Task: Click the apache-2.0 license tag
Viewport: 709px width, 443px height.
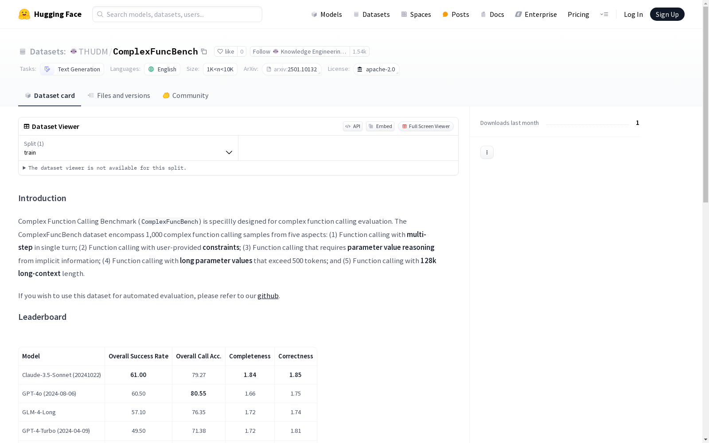Action: click(376, 69)
